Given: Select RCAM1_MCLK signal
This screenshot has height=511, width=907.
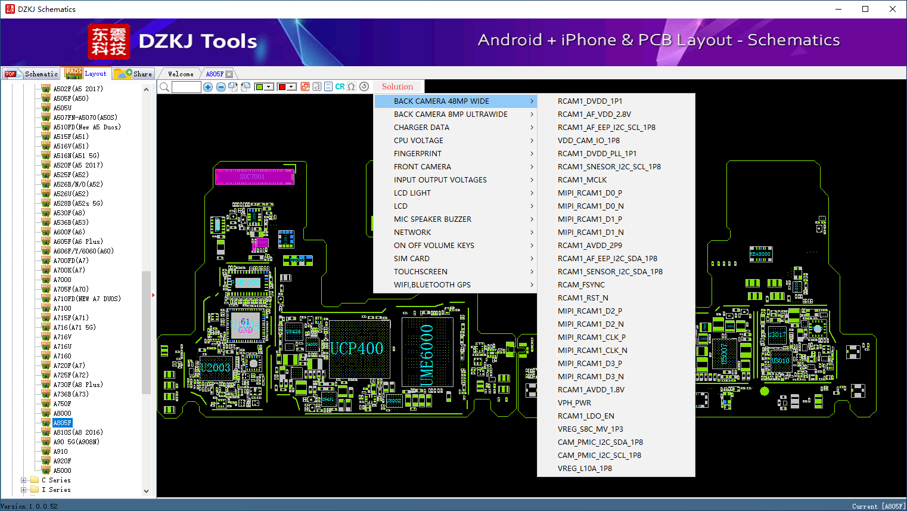Looking at the screenshot, I should tap(616, 179).
